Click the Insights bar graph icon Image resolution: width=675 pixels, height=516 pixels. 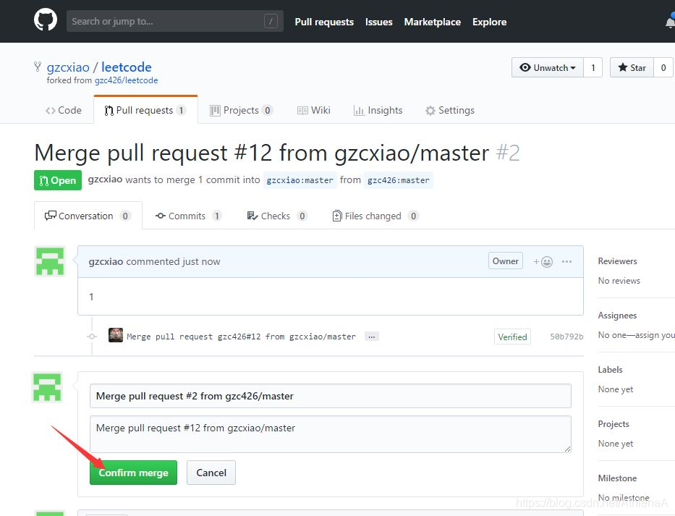click(x=359, y=111)
